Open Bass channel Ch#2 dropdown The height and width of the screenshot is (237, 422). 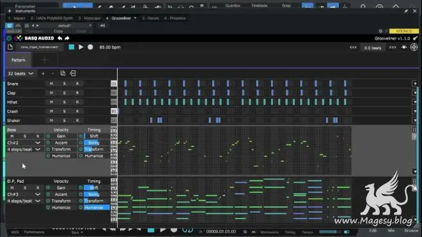coord(24,143)
